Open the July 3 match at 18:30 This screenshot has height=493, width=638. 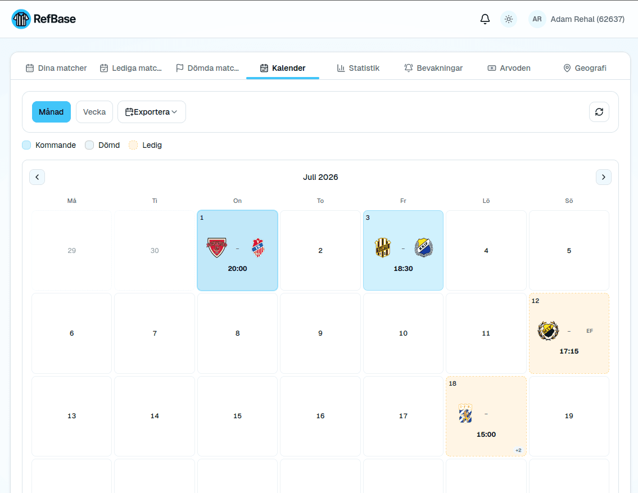pos(403,250)
